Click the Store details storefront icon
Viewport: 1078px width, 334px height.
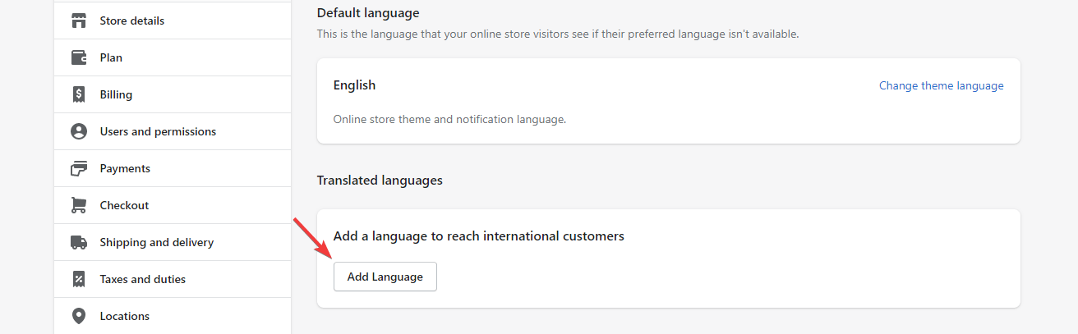(79, 21)
